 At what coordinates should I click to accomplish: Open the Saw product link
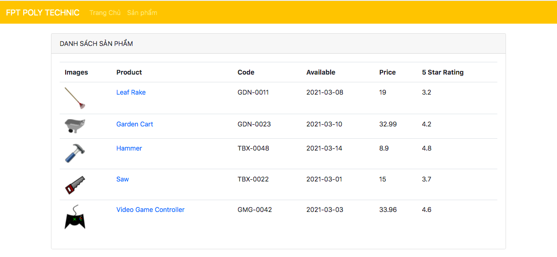pyautogui.click(x=123, y=179)
